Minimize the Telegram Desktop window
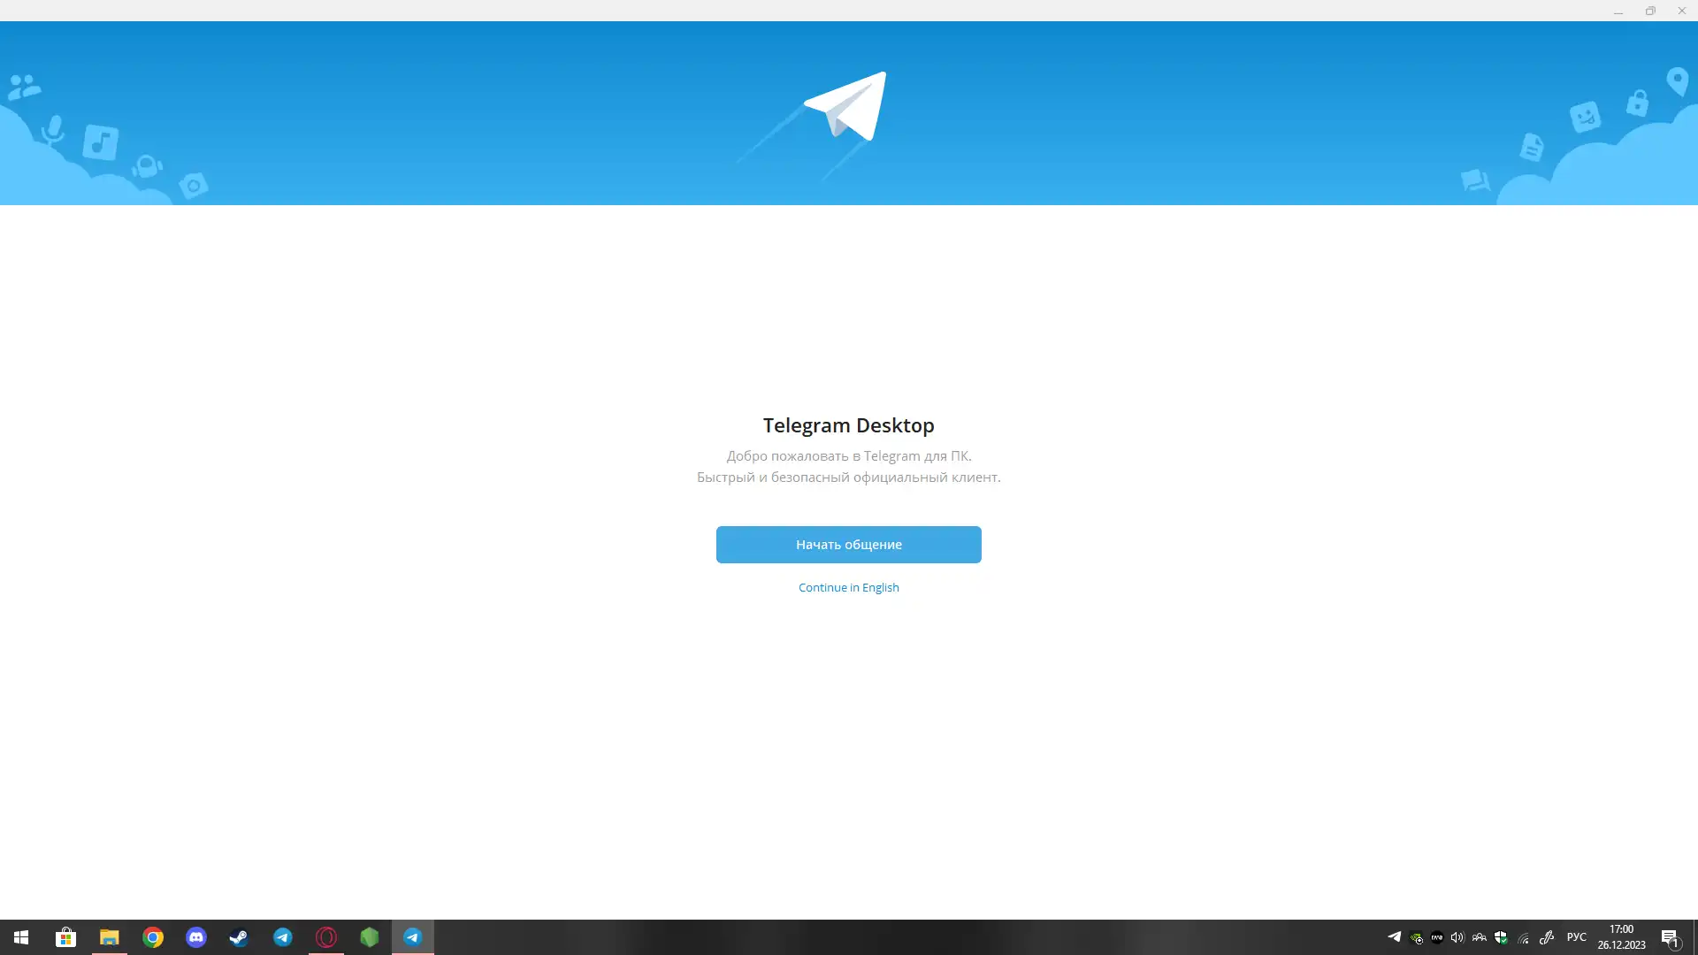Image resolution: width=1698 pixels, height=955 pixels. [1618, 11]
